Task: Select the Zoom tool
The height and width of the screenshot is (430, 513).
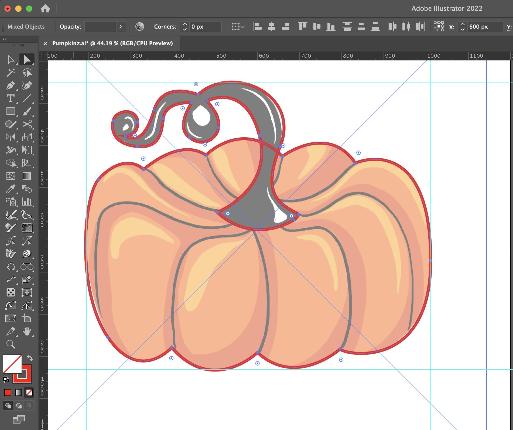Action: pyautogui.click(x=11, y=344)
